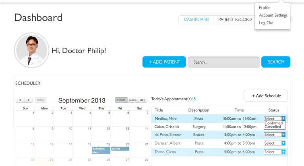
Task: Expand status dropdown for Torno, Ciena
Action: pos(275,152)
